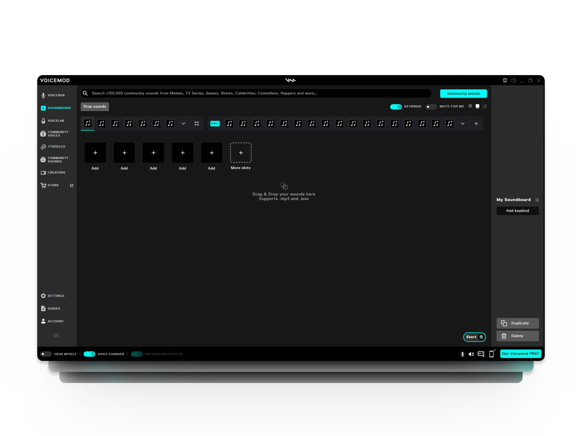
Task: Collapse the sidebar with double chevron
Action: click(x=56, y=335)
